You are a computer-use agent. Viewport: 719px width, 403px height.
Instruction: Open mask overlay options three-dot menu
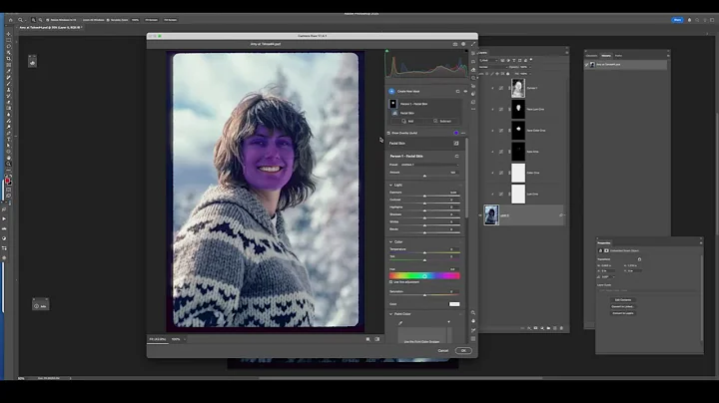pos(463,133)
